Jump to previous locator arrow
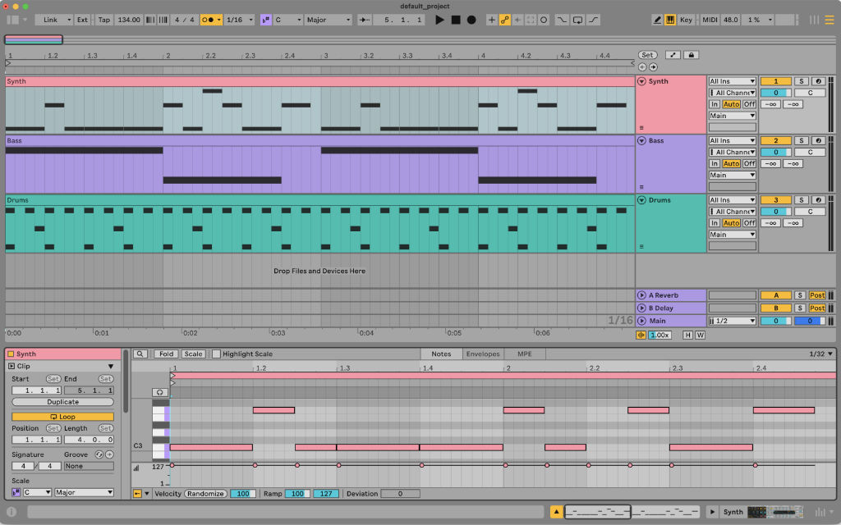The image size is (841, 525). [x=642, y=67]
